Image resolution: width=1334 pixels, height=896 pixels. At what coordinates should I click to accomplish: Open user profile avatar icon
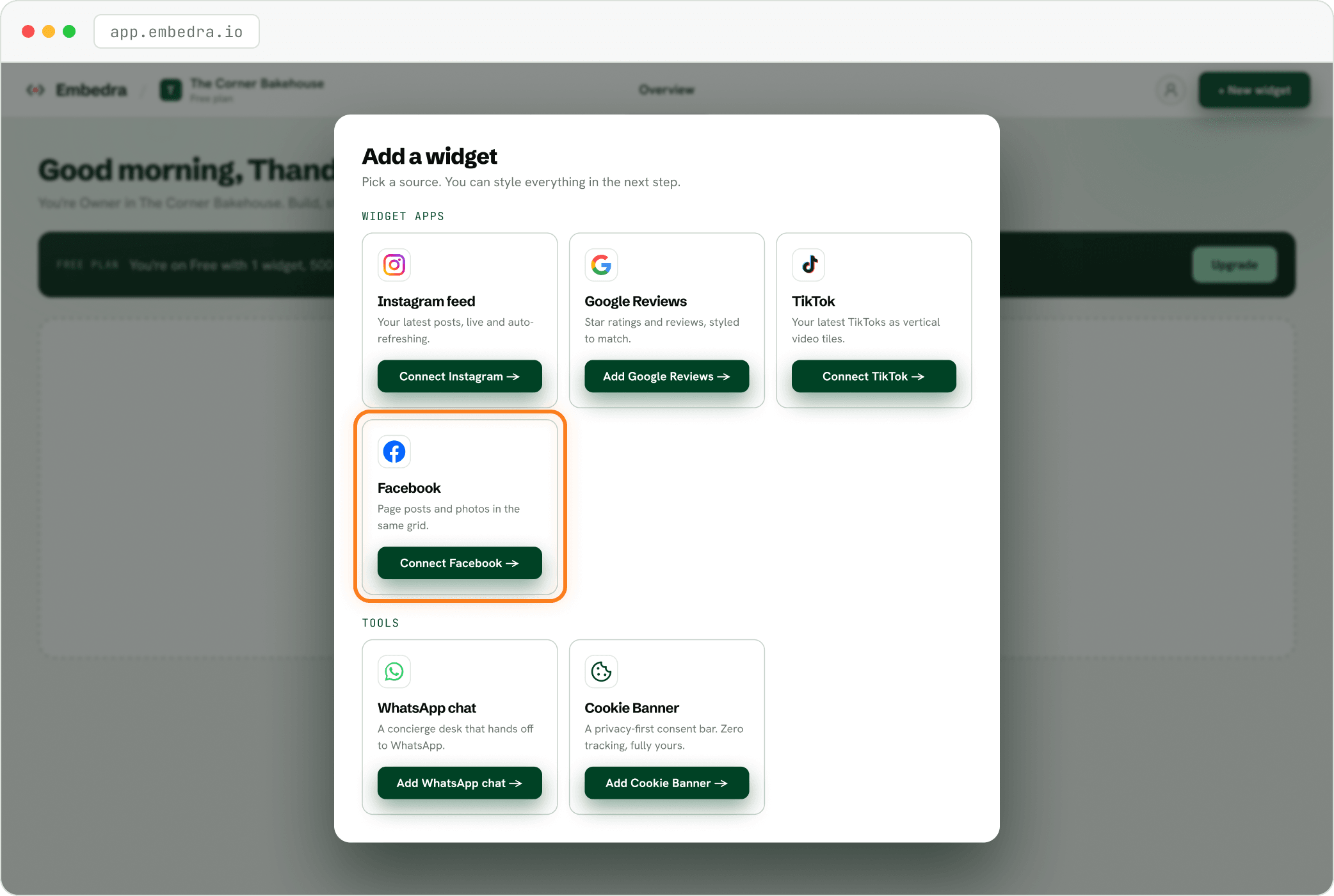pyautogui.click(x=1171, y=90)
